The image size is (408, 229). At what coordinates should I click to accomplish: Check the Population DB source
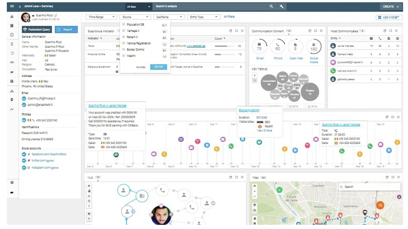124,24
